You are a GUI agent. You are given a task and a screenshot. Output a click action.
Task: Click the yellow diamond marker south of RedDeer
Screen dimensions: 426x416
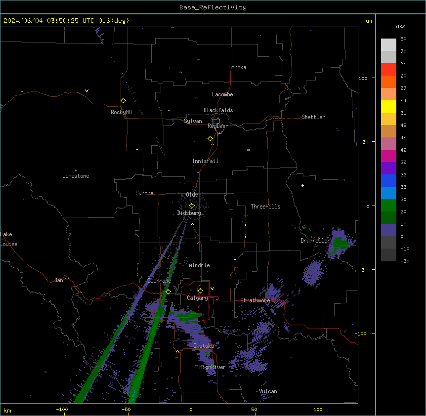[x=211, y=139]
